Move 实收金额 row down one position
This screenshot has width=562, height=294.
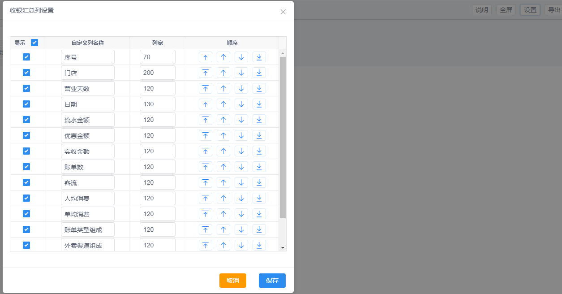(x=241, y=151)
